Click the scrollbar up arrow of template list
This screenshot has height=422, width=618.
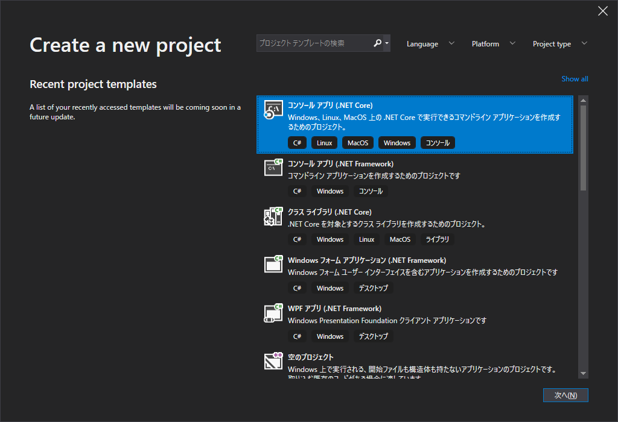point(584,101)
